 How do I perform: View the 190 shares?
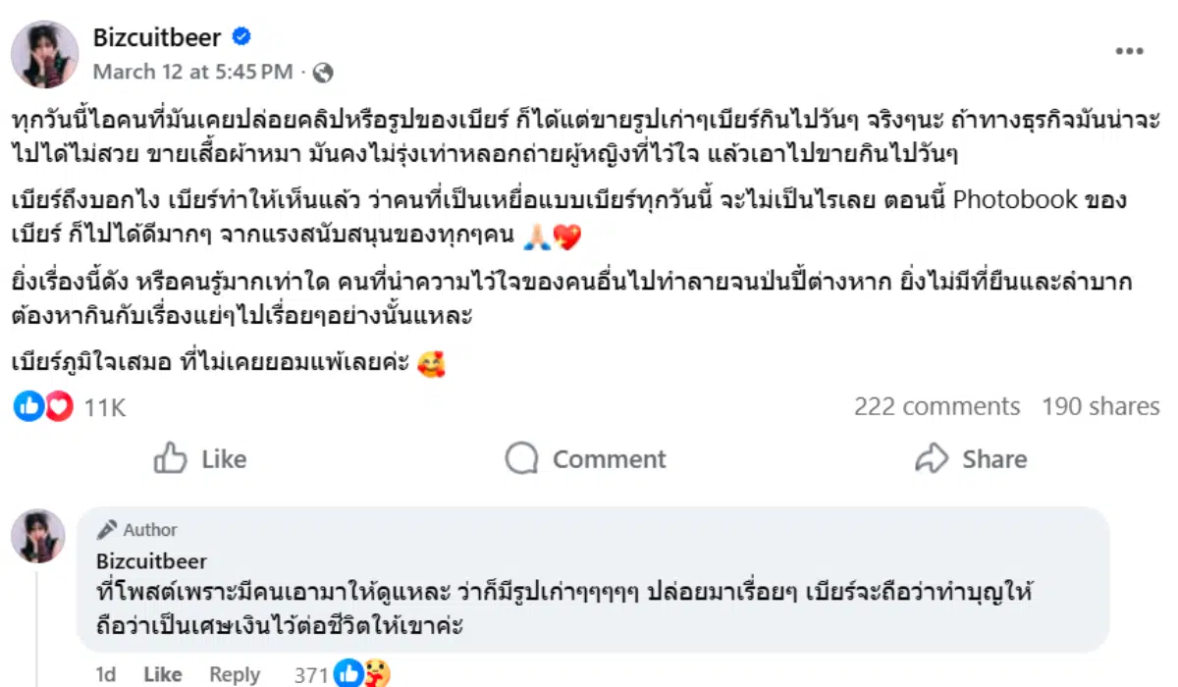click(1099, 406)
